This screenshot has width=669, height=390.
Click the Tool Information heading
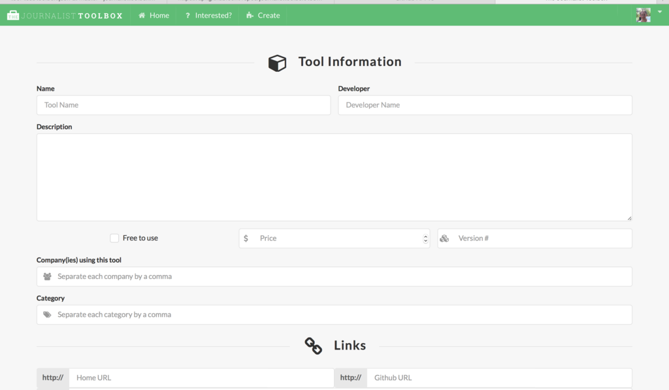tap(350, 62)
